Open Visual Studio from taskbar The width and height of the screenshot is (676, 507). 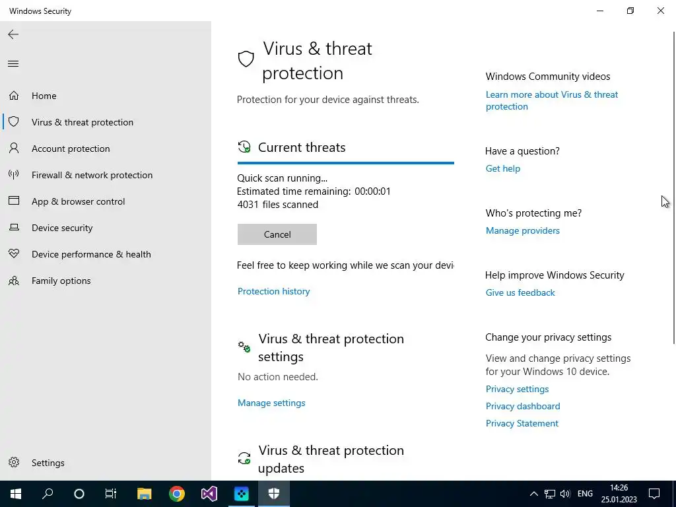click(x=209, y=494)
